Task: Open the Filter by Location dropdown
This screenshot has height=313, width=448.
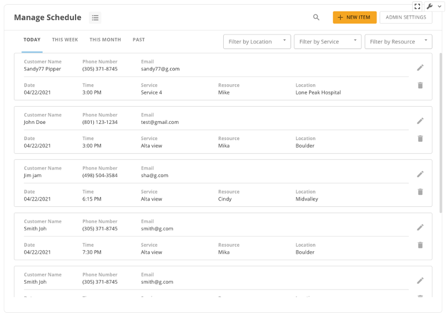Action: click(x=257, y=42)
